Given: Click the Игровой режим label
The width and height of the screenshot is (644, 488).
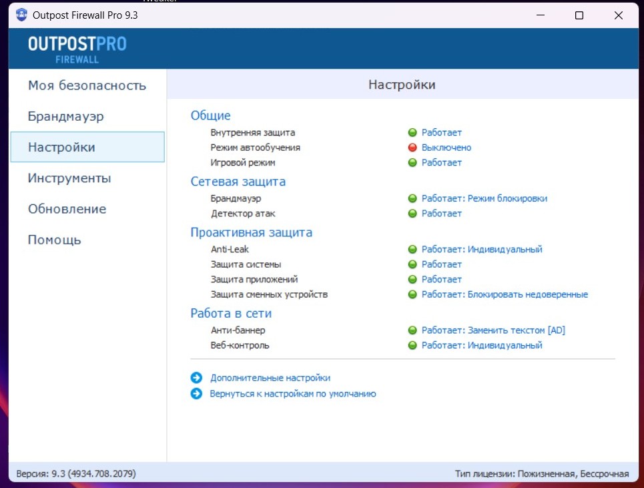Looking at the screenshot, I should tap(243, 163).
